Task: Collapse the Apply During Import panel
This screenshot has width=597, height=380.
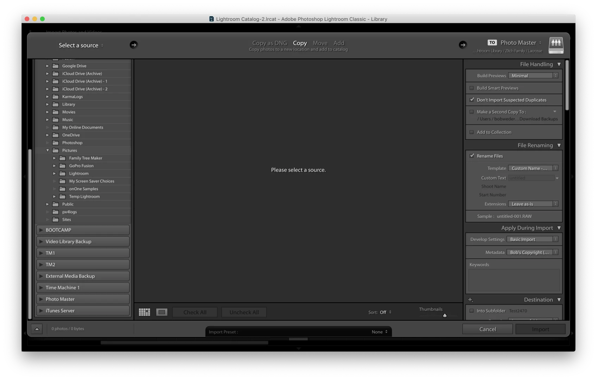Action: coord(559,228)
